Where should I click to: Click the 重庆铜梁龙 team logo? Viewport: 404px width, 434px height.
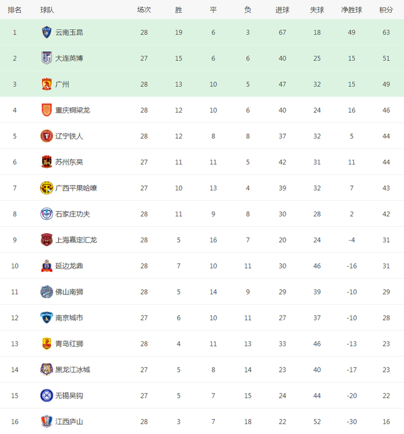pyautogui.click(x=46, y=110)
